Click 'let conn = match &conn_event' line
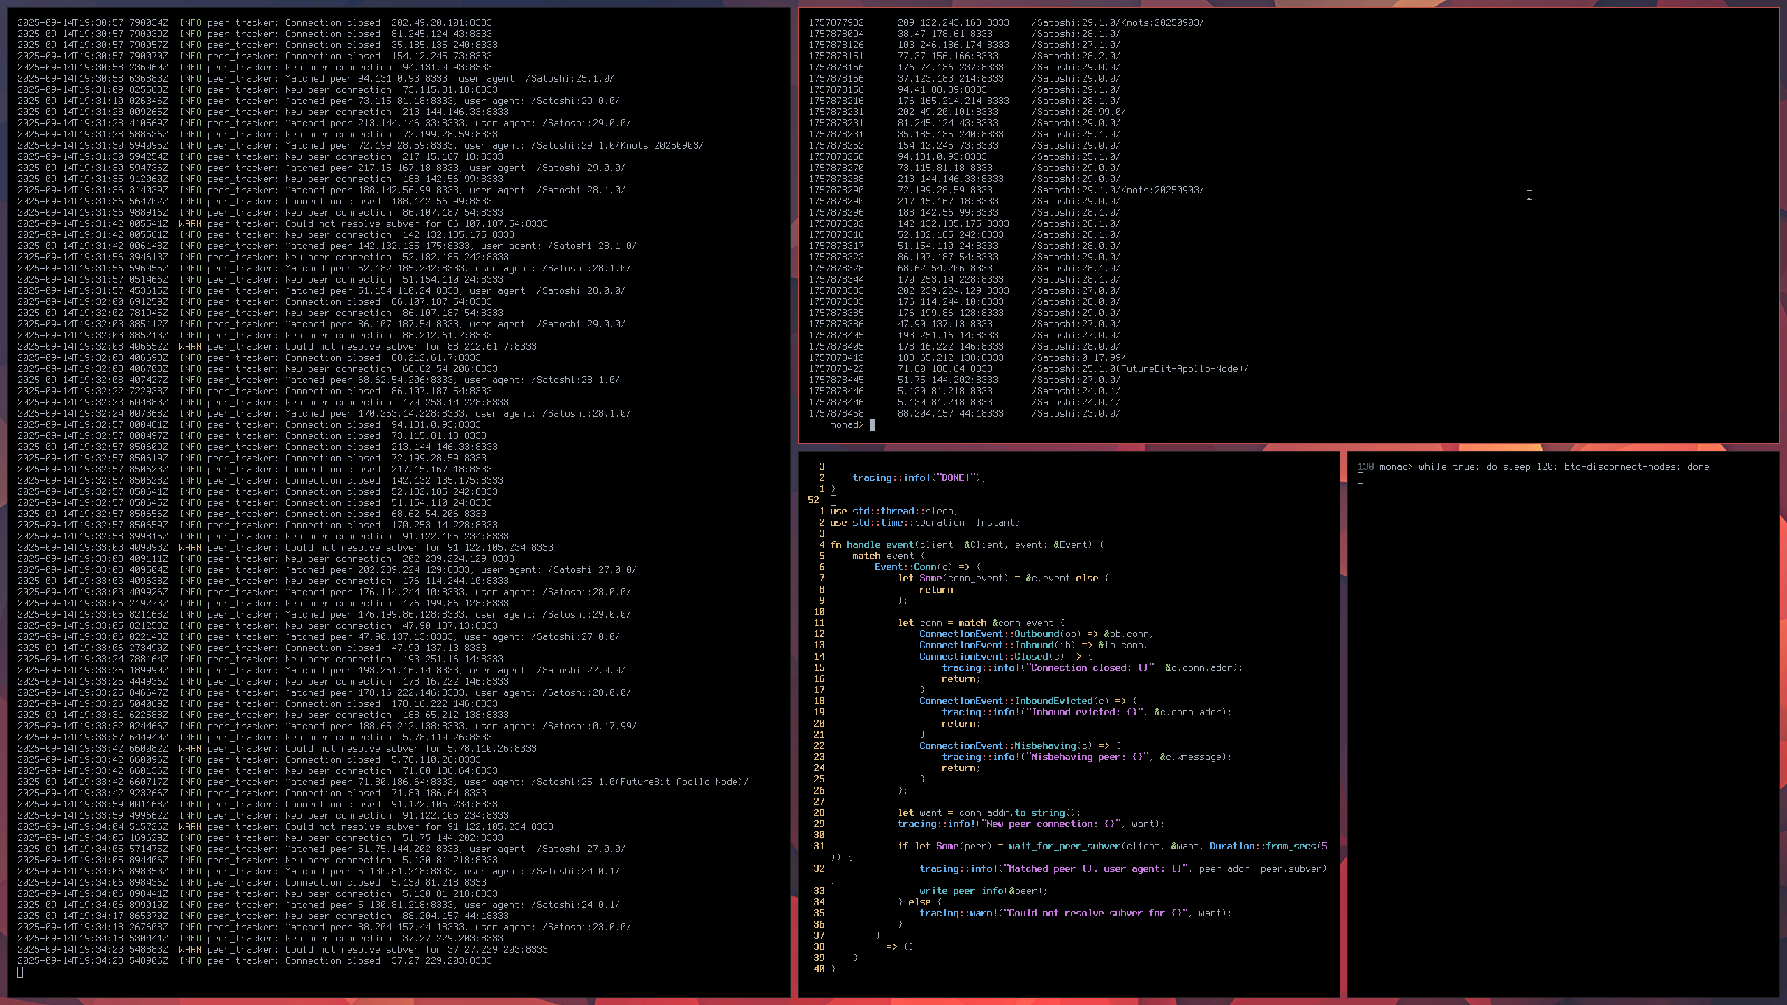1787x1005 pixels. coord(981,623)
